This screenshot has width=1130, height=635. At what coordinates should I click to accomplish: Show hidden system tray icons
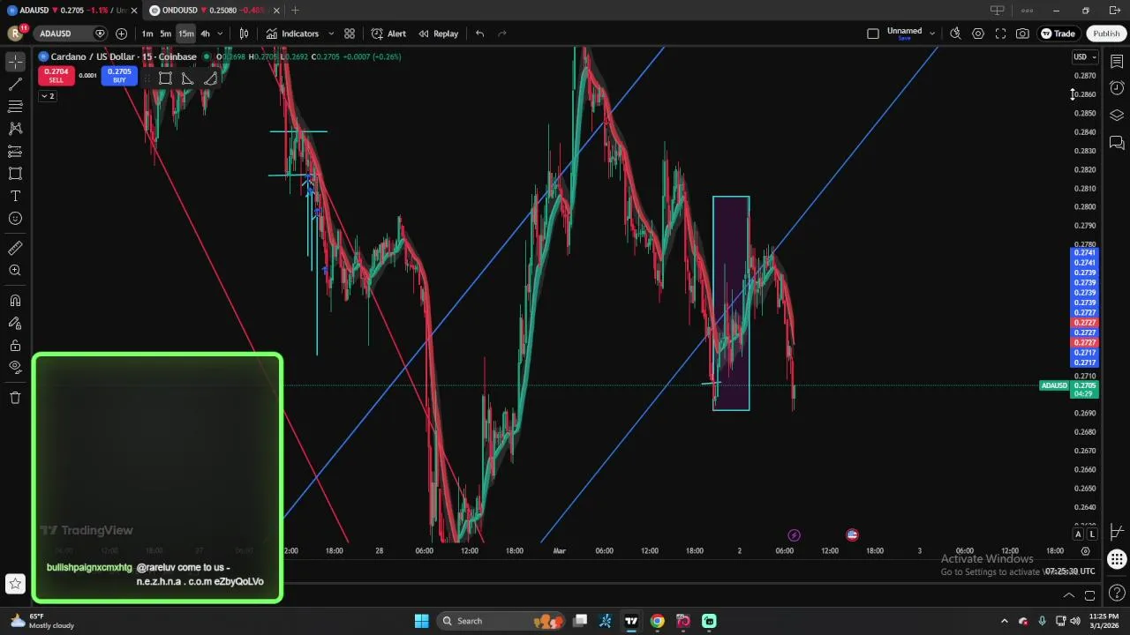tap(1004, 621)
